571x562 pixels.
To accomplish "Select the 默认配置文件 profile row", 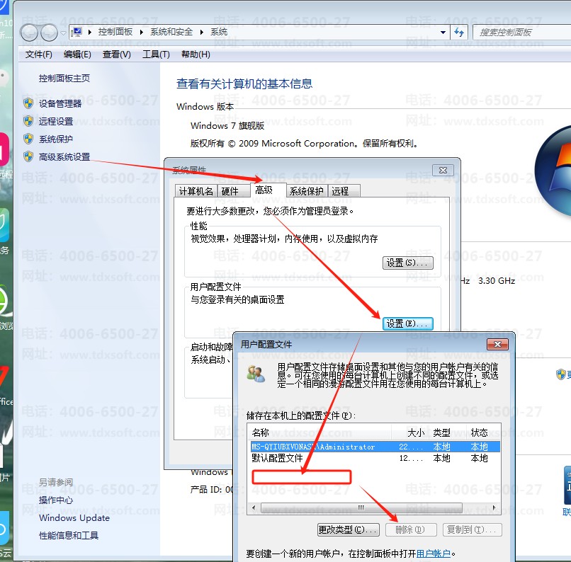I will coord(278,458).
